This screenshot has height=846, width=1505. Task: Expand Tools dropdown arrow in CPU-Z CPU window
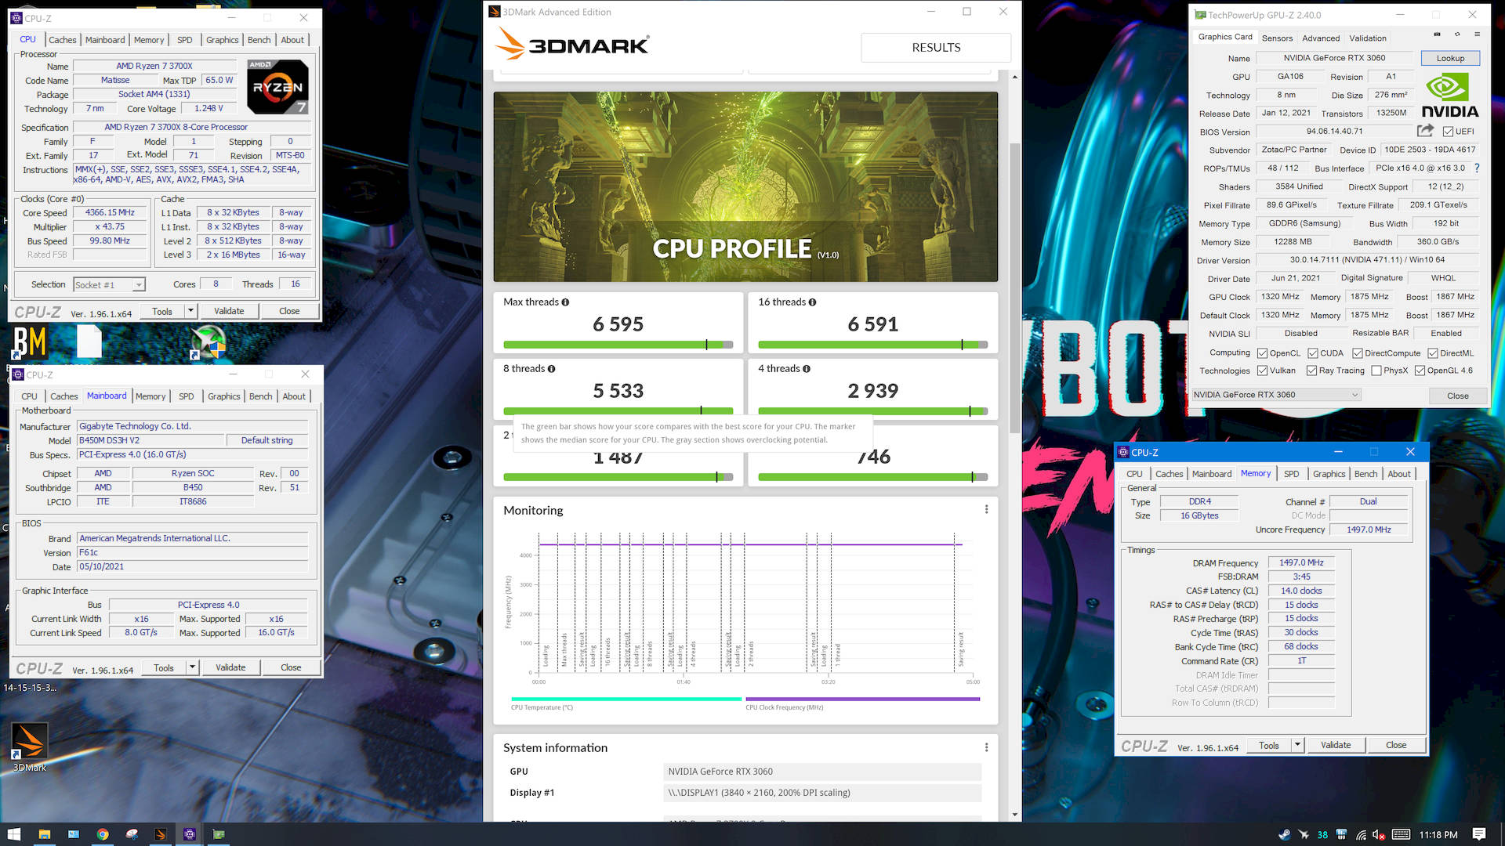tap(190, 311)
